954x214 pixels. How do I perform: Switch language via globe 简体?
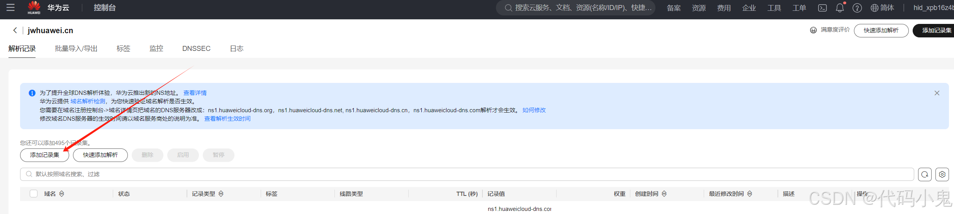[x=882, y=8]
